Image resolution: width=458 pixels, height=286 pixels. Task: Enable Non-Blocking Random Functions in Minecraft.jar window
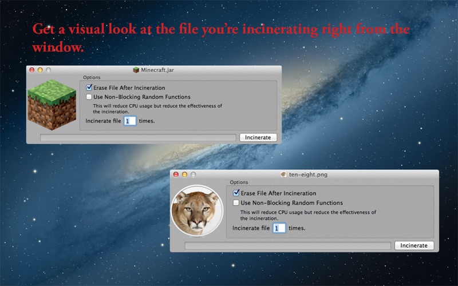click(x=89, y=97)
